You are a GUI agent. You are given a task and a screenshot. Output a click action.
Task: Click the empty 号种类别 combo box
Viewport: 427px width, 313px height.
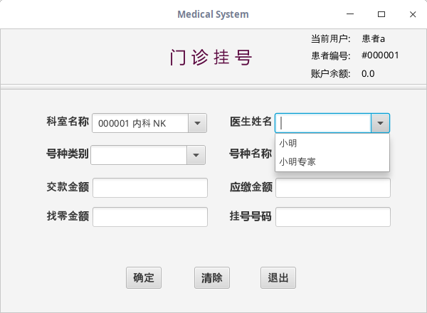click(139, 155)
